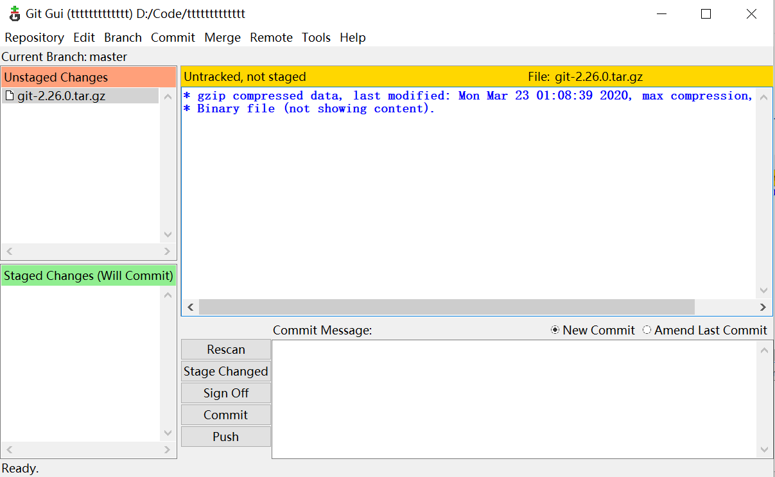The image size is (775, 477).
Task: Open the Commit menu
Action: click(x=173, y=37)
